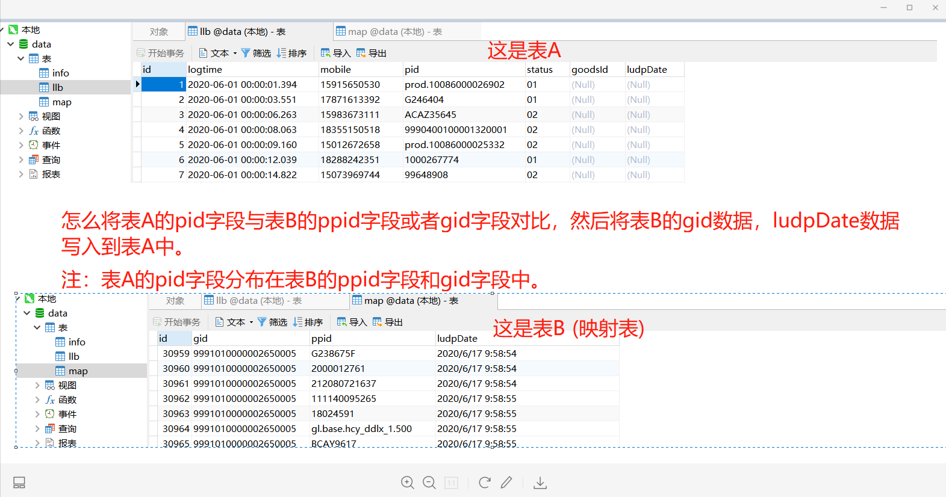This screenshot has height=497, width=946.
Task: Collapse the data database in 表A tree
Action: click(x=11, y=44)
